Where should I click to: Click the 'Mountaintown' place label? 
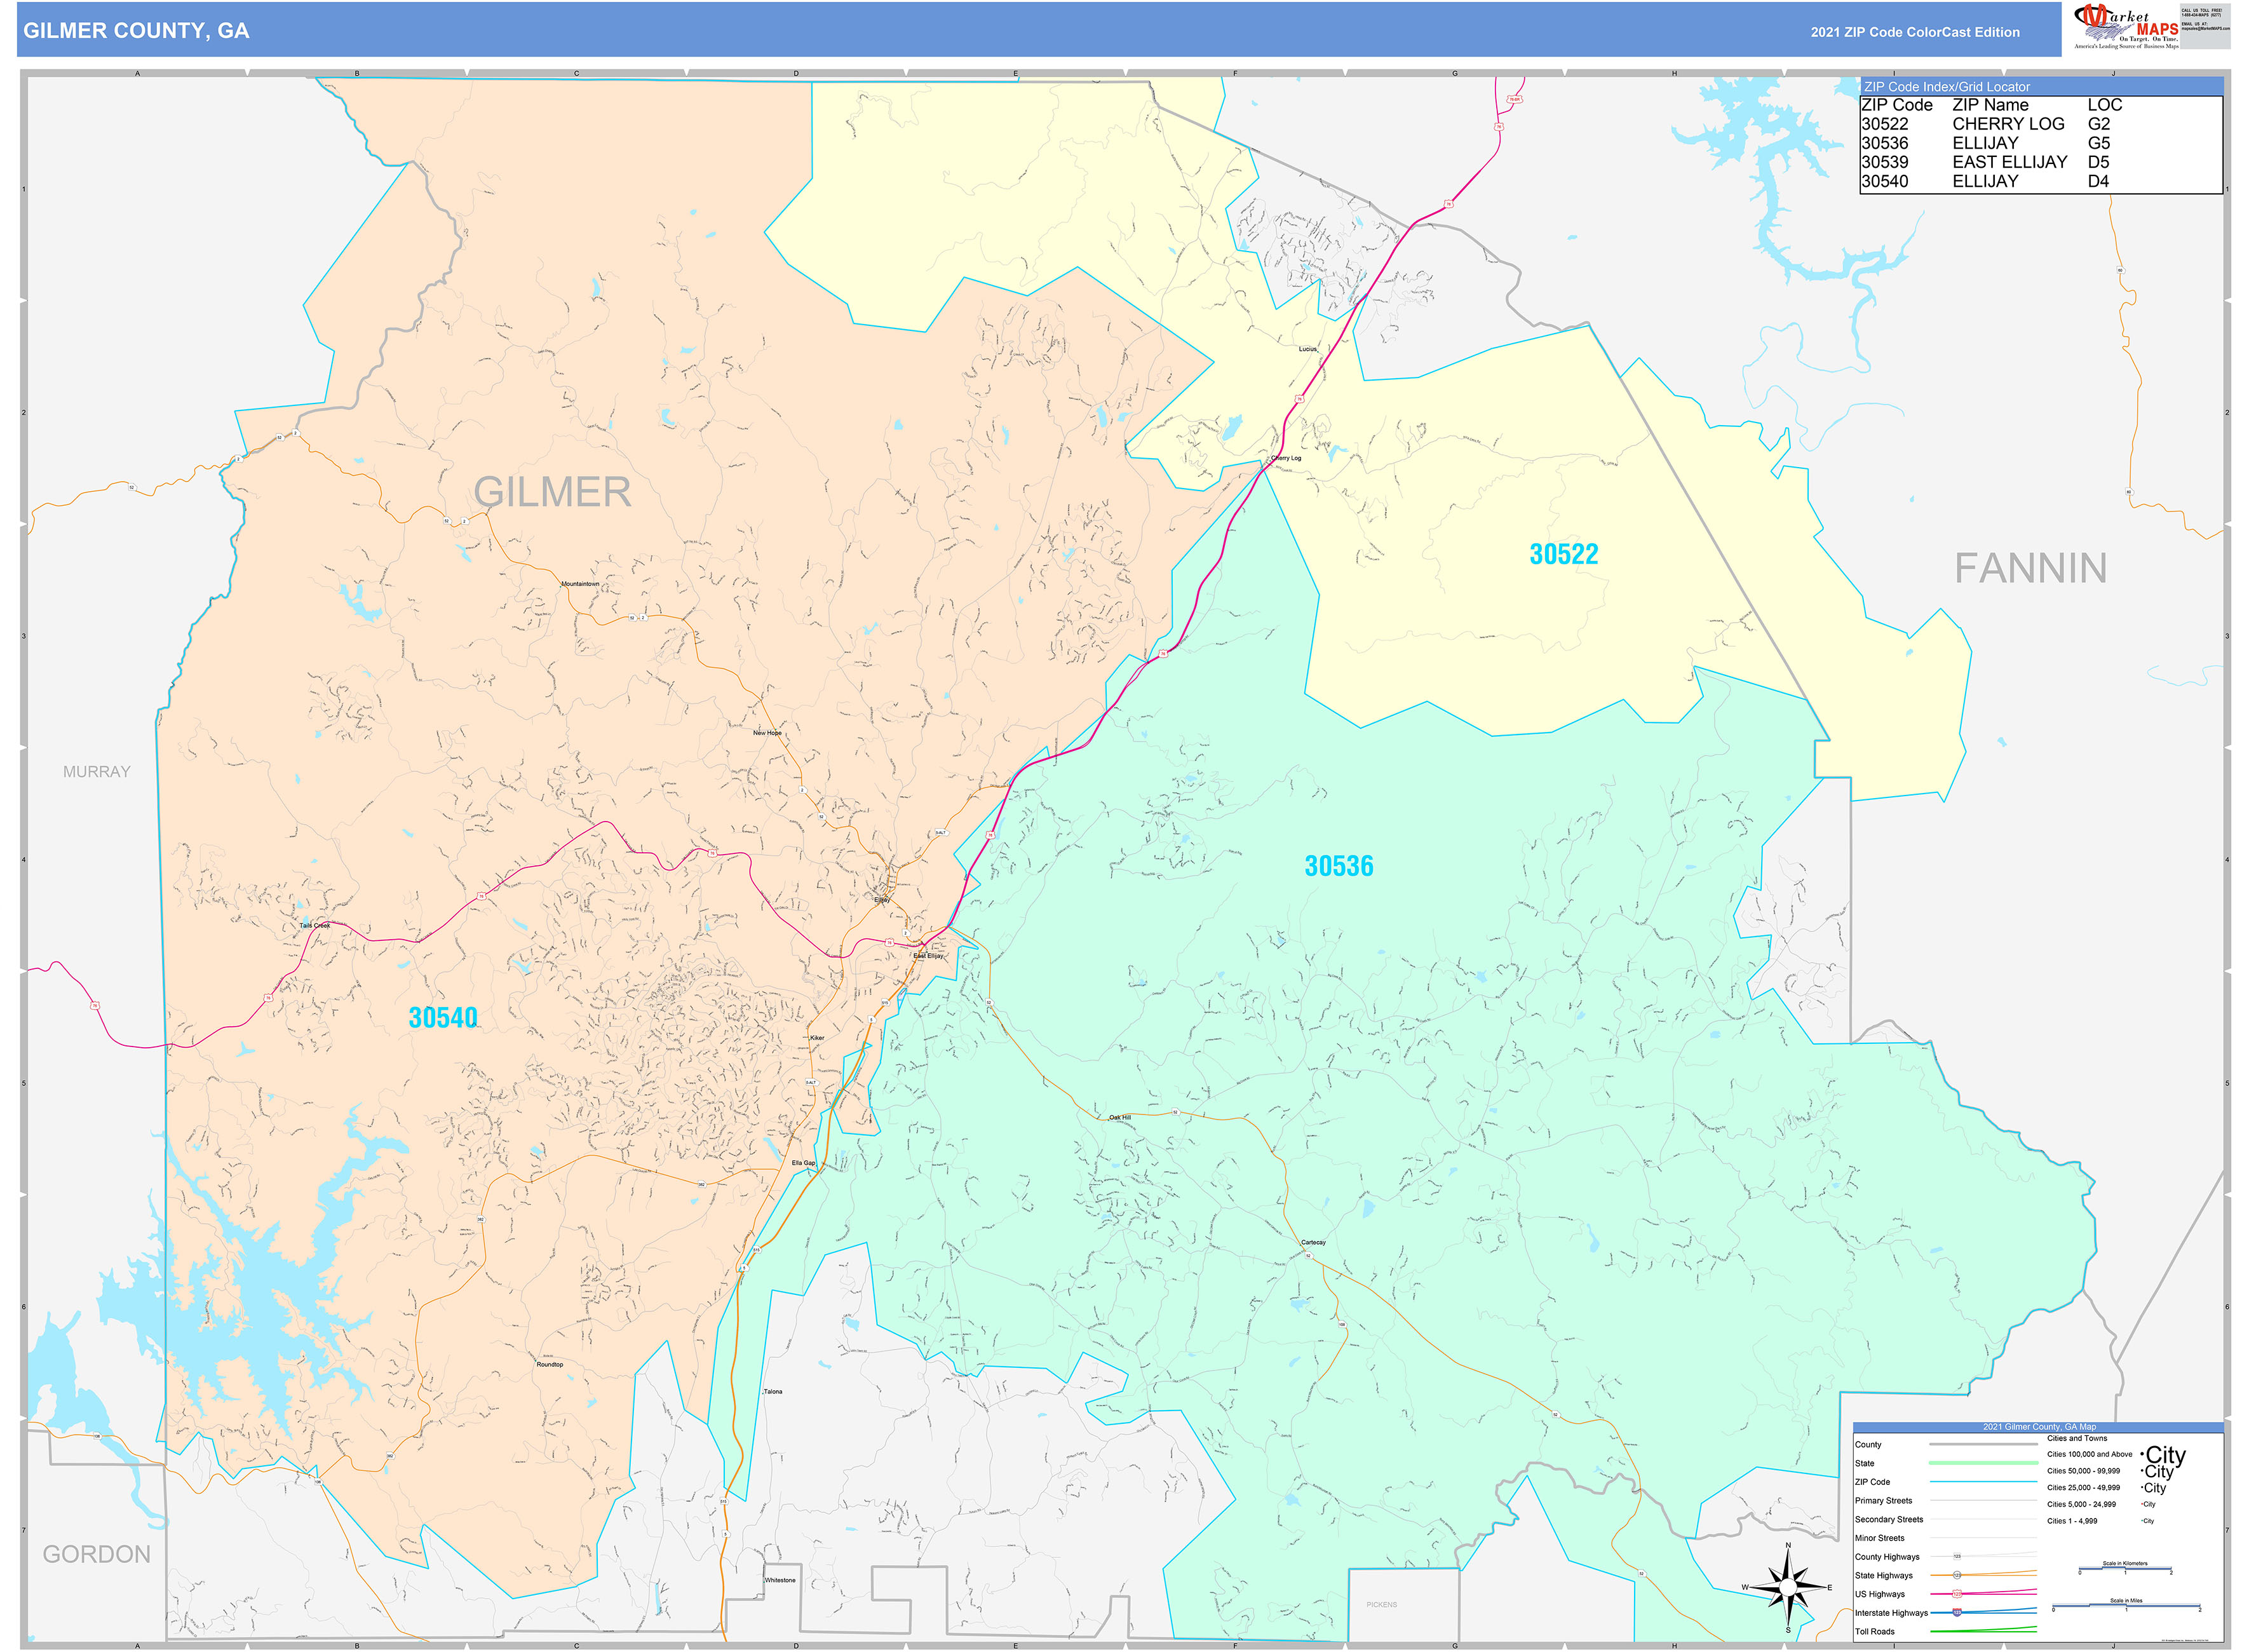579,584
